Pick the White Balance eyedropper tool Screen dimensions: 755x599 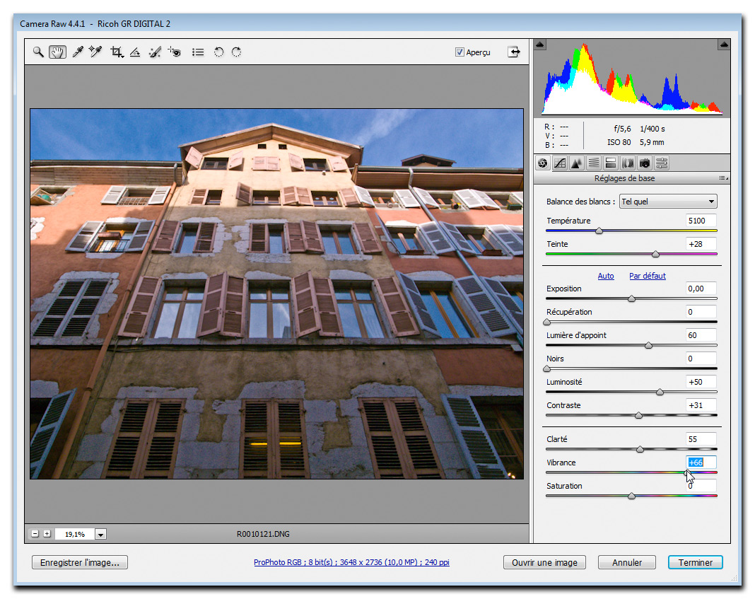(x=78, y=52)
